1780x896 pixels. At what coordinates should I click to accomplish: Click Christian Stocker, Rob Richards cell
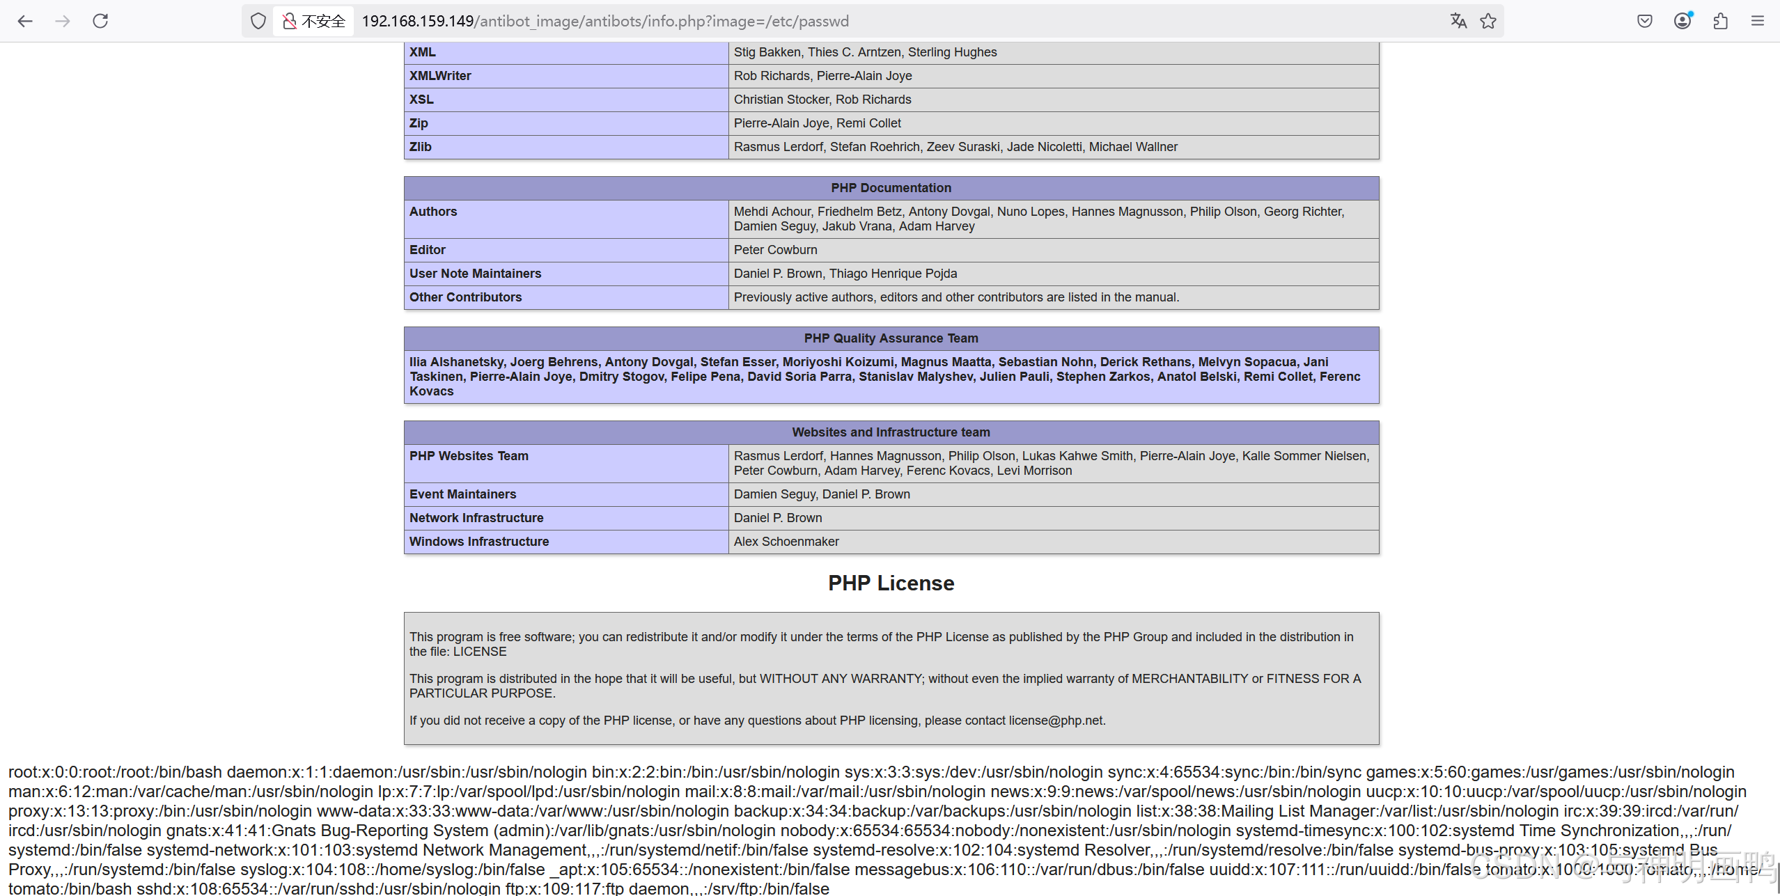pos(1054,100)
